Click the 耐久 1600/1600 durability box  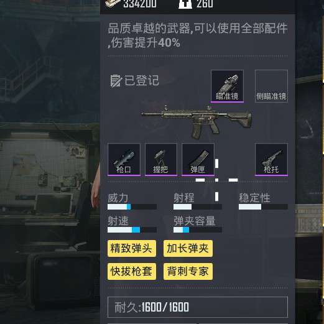(x=198, y=307)
